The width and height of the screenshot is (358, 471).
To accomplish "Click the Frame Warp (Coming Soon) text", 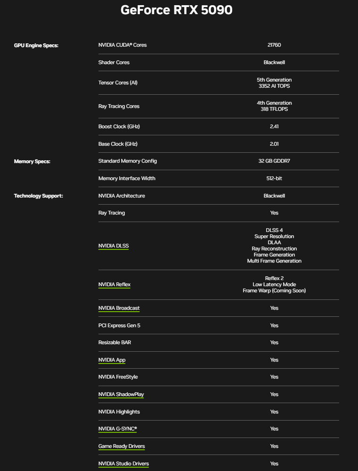I will 274,290.
